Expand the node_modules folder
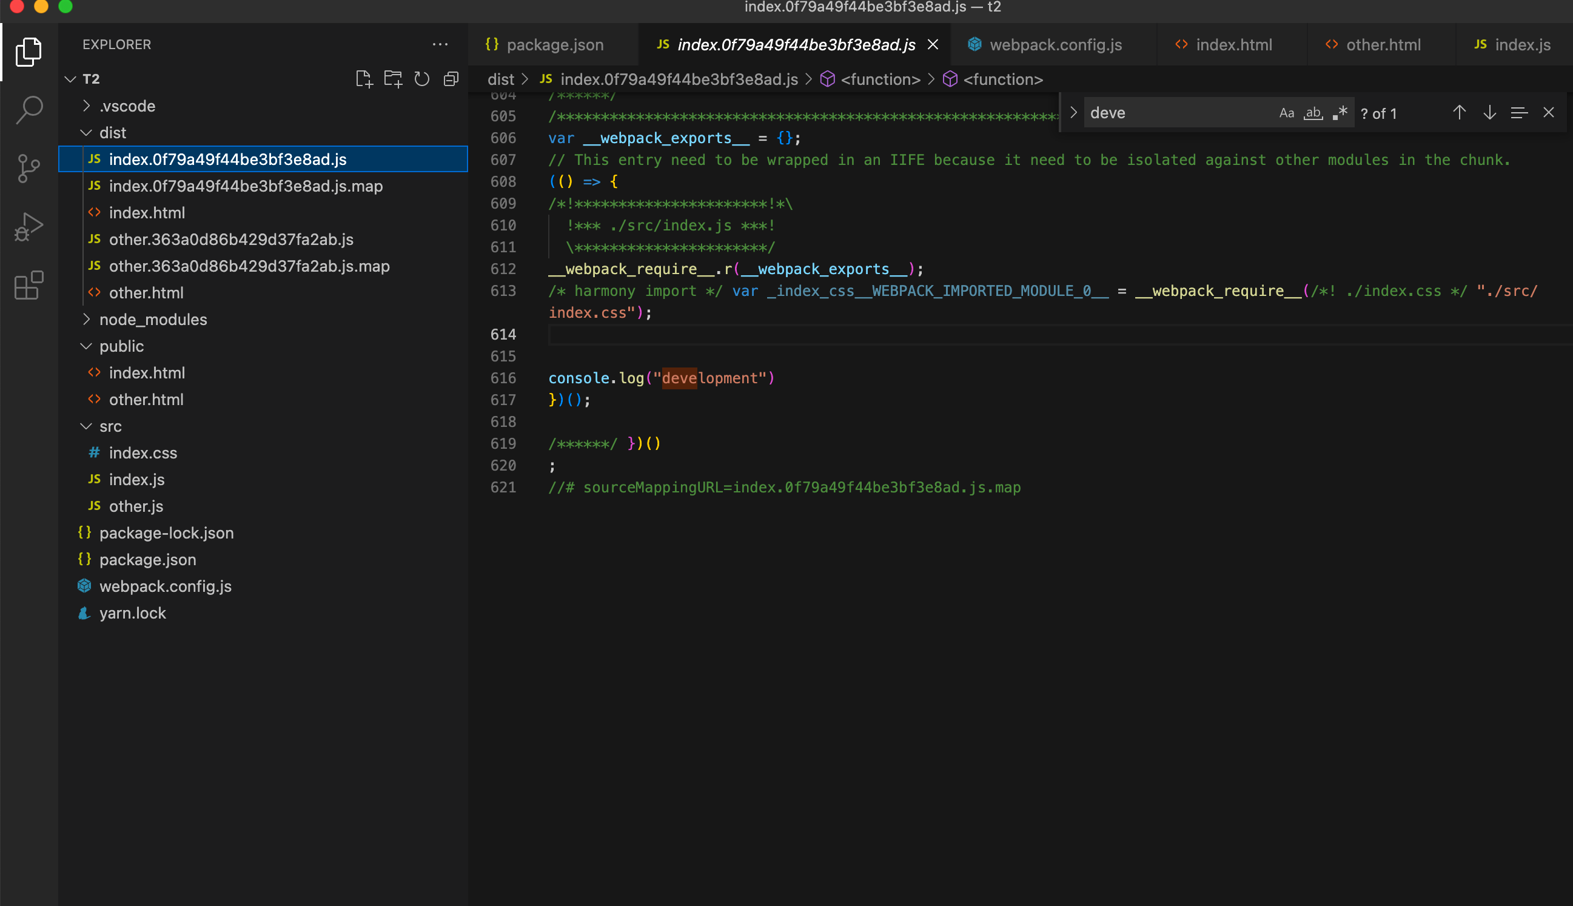Viewport: 1573px width, 906px height. click(87, 319)
